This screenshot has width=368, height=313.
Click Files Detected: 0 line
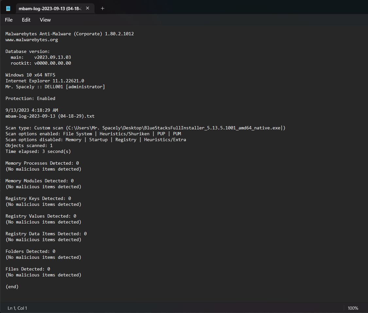[x=28, y=269]
